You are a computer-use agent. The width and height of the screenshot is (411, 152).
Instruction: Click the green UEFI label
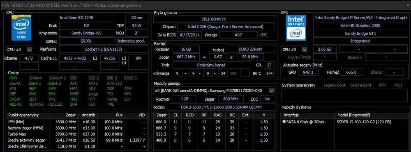[x=263, y=35]
